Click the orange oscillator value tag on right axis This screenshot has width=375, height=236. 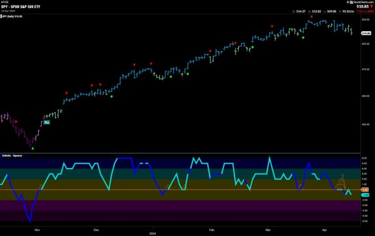pyautogui.click(x=365, y=190)
